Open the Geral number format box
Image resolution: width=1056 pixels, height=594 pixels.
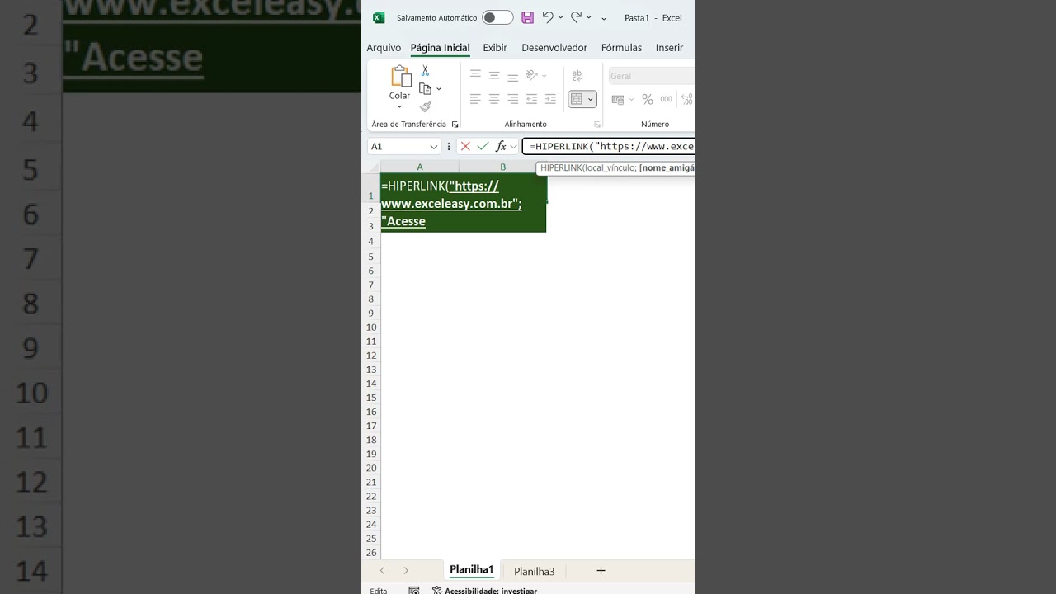click(651, 76)
